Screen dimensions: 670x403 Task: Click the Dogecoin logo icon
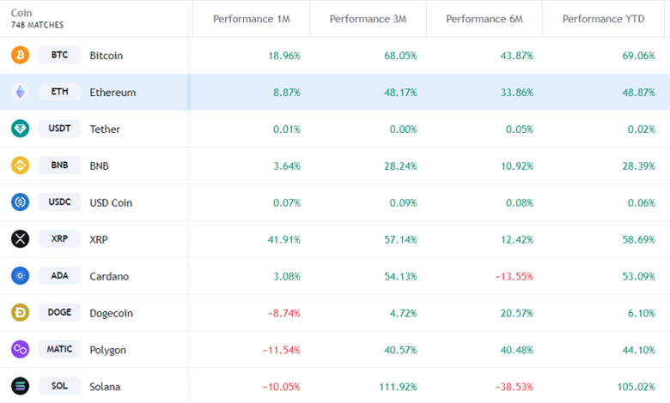[20, 313]
